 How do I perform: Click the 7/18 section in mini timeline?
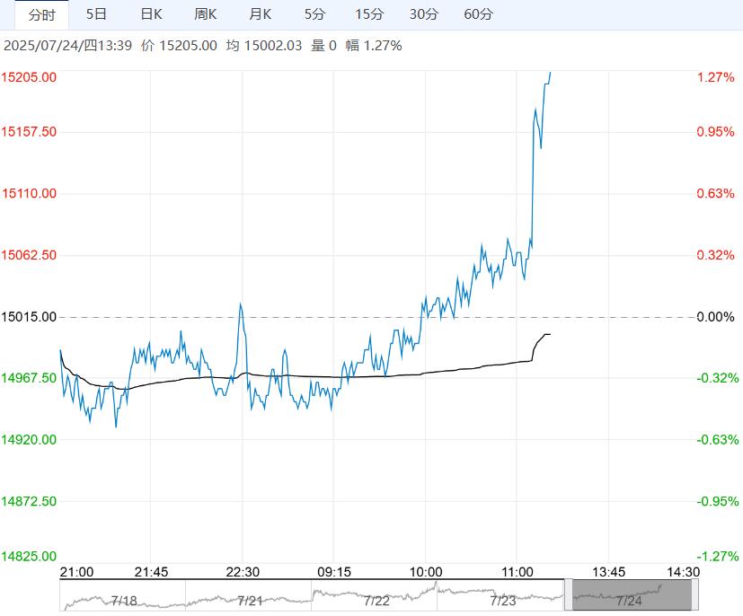[122, 595]
